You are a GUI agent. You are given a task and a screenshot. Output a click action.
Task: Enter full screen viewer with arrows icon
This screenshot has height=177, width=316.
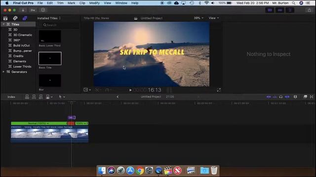[x=219, y=90]
